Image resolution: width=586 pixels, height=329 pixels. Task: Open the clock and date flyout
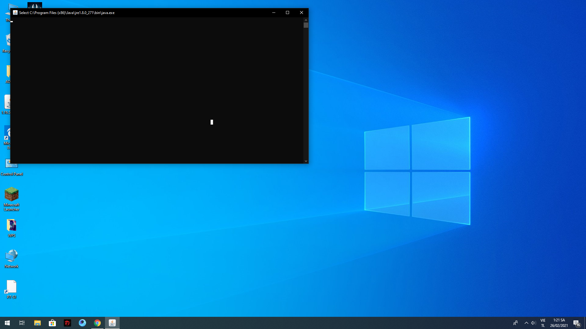click(x=559, y=323)
